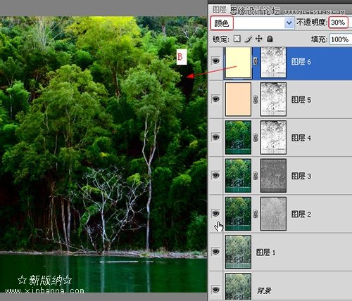Viewport: 352px width, 301px height.
Task: Select the peach fill thumbnail of 图层 5
Action: tap(238, 99)
